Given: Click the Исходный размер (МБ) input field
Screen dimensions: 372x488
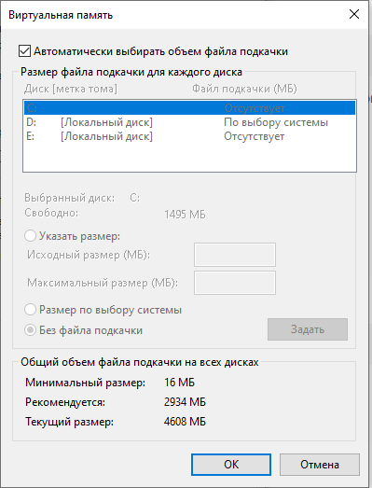Looking at the screenshot, I should tap(235, 255).
